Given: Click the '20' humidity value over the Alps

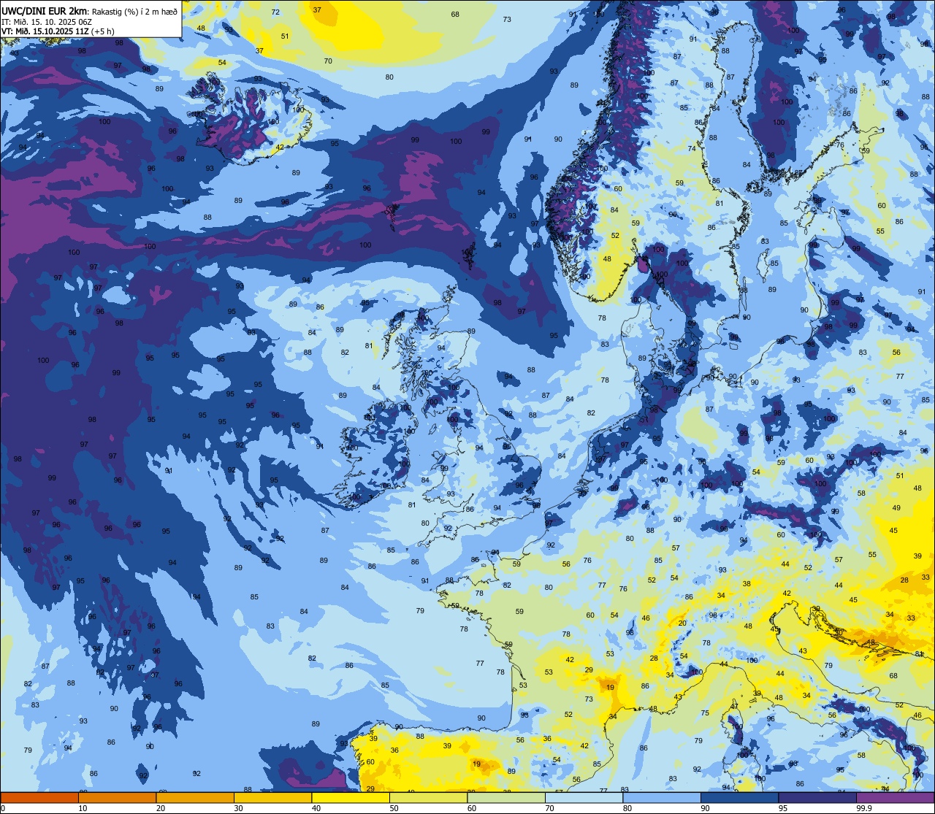Looking at the screenshot, I should (x=682, y=623).
